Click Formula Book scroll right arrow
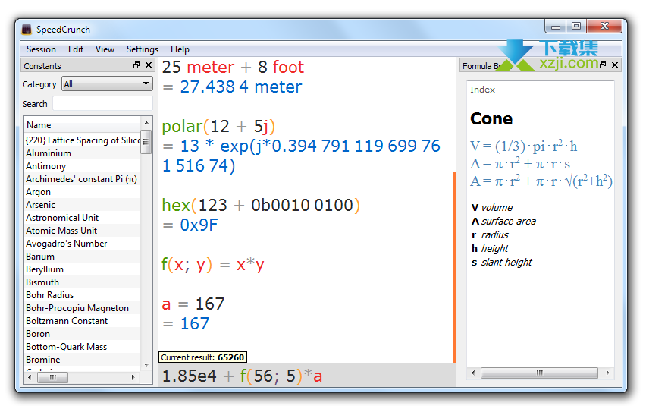The image size is (646, 406). point(607,373)
